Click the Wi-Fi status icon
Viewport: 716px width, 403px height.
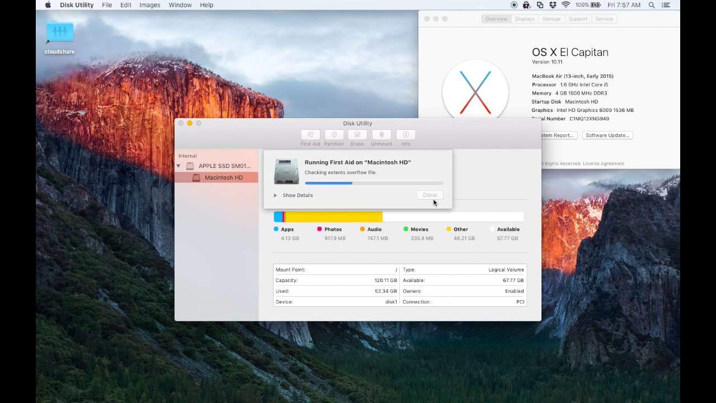point(566,5)
